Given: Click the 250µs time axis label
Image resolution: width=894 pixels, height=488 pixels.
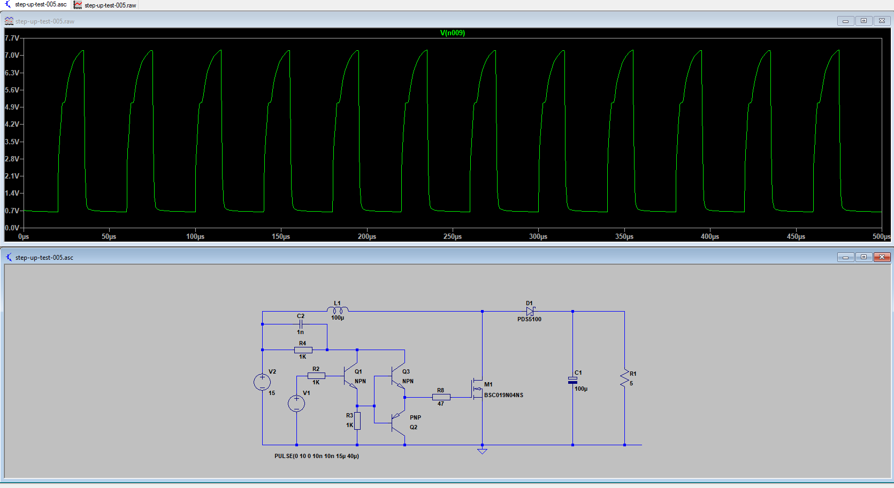Looking at the screenshot, I should 452,237.
